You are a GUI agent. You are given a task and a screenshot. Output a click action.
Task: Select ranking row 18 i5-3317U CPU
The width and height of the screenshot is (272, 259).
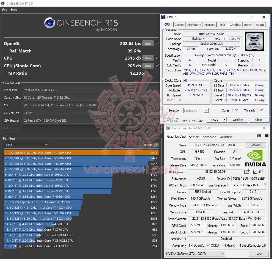(81, 246)
